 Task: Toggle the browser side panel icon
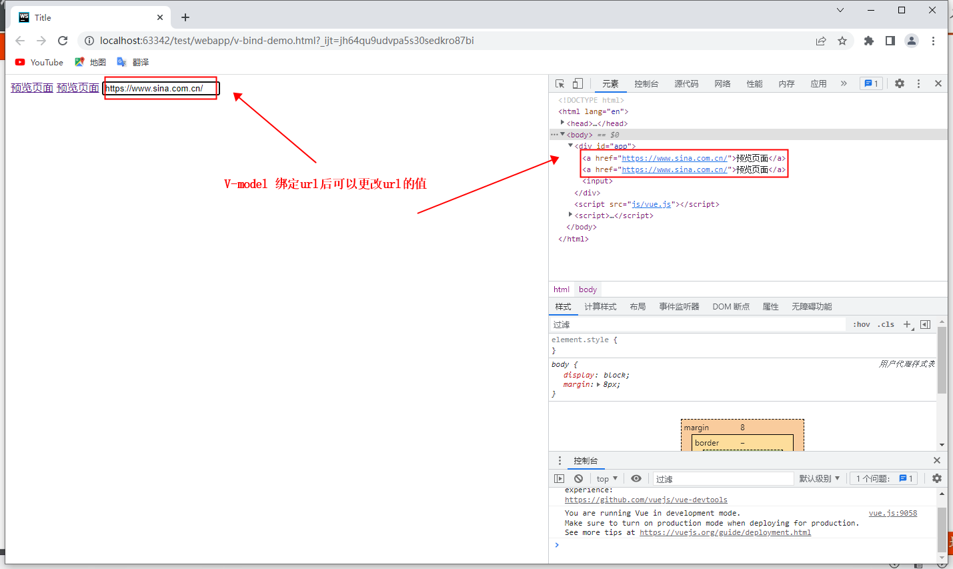click(x=890, y=41)
